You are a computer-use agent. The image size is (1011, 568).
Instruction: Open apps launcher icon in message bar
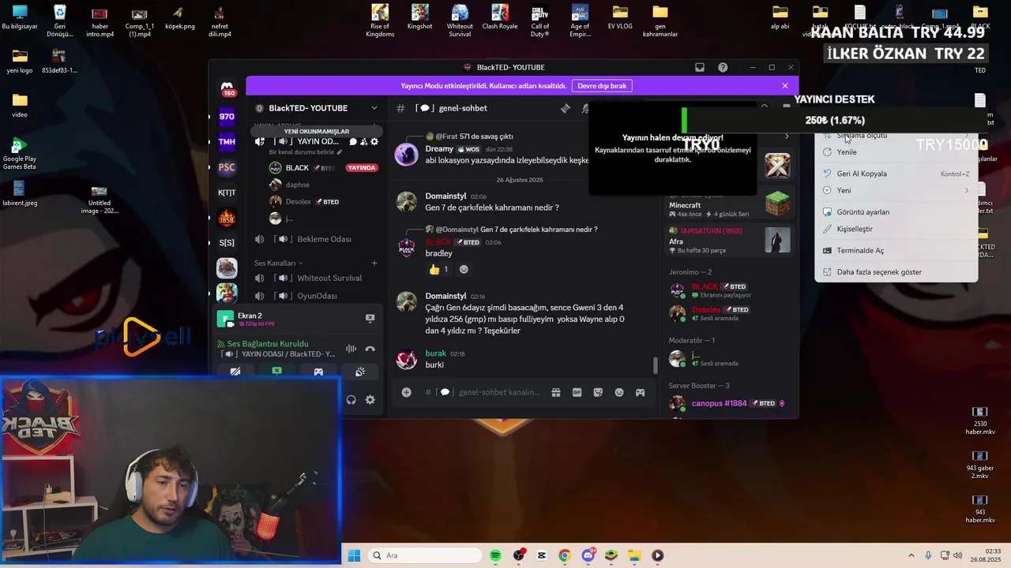click(641, 392)
